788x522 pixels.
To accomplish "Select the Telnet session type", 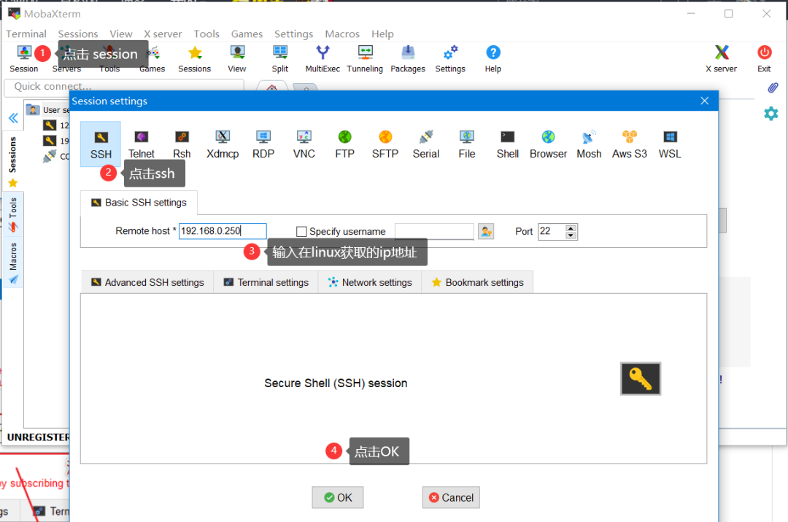I will 142,144.
